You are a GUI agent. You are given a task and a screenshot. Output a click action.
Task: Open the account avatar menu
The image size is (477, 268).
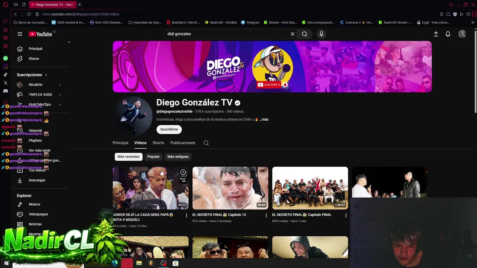pyautogui.click(x=462, y=34)
